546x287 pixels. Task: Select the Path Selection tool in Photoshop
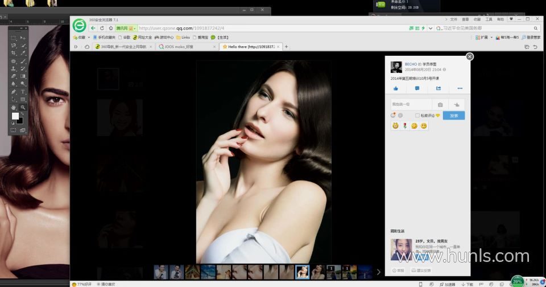(13, 100)
